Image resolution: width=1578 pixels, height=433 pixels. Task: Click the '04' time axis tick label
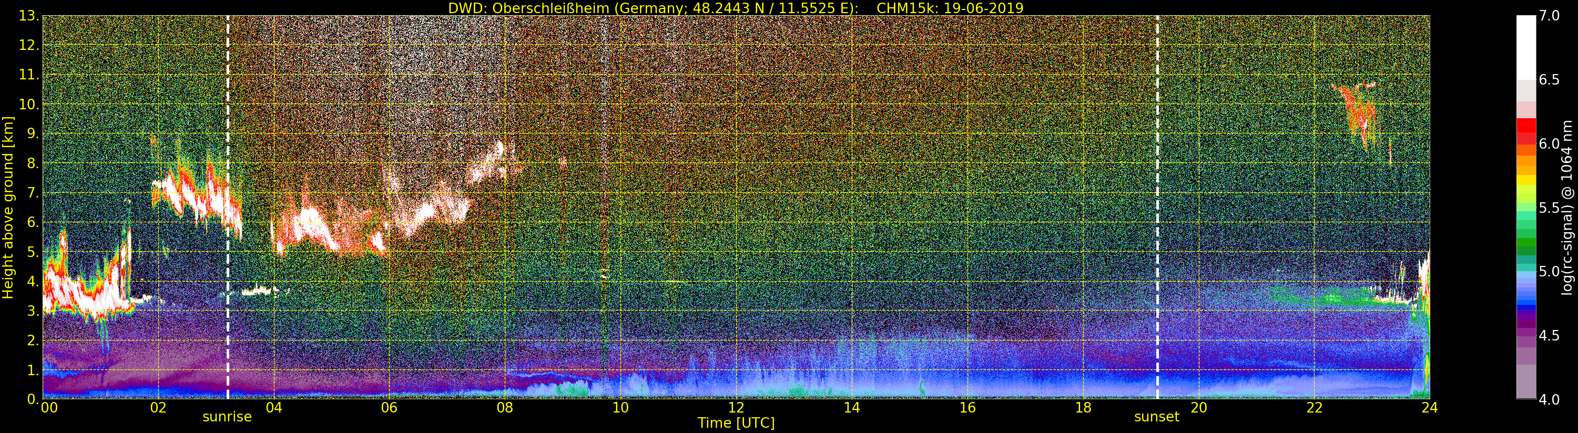[274, 407]
